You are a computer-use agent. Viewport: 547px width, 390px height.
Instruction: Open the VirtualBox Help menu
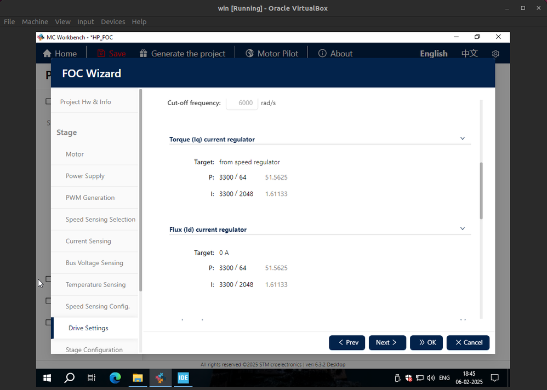(x=139, y=21)
